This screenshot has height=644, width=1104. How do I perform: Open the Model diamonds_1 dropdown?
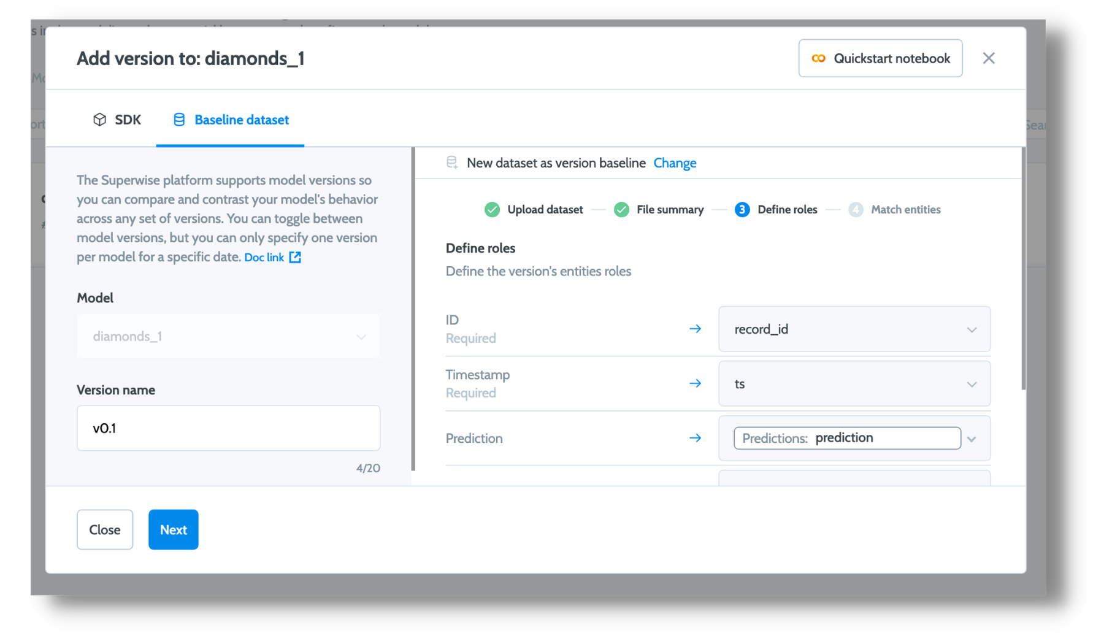coord(228,336)
